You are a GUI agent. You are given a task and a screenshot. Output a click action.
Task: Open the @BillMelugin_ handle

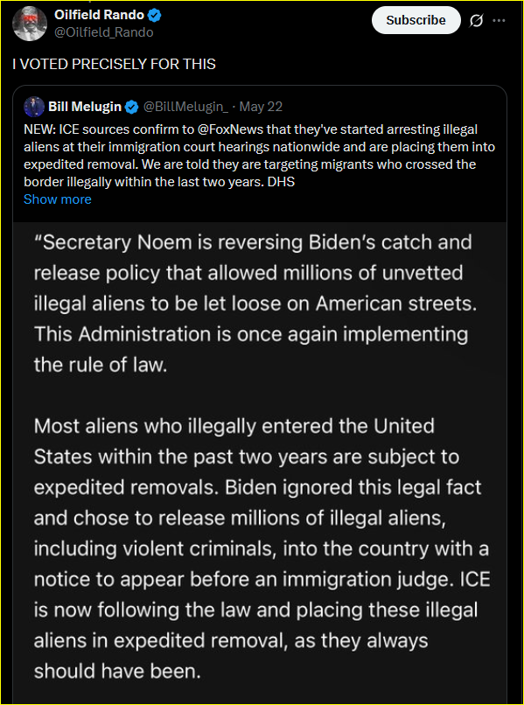pyautogui.click(x=185, y=107)
